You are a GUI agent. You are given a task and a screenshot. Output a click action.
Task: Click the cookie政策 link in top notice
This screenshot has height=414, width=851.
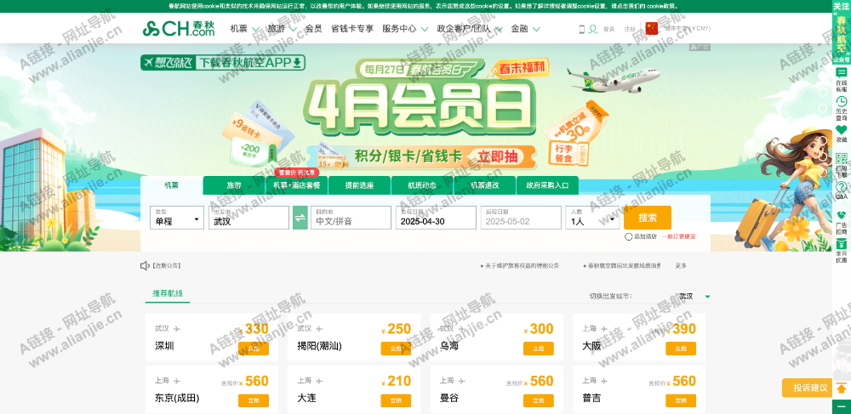tap(660, 6)
